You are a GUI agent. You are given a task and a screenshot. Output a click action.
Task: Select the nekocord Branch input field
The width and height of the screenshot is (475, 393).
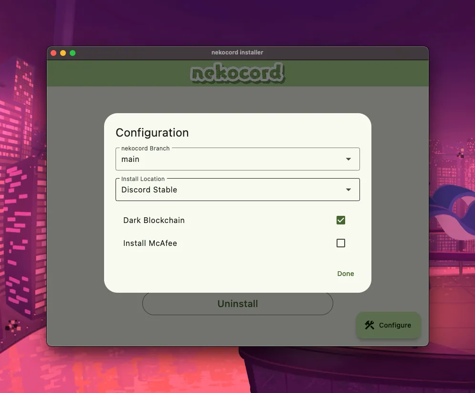pyautogui.click(x=215, y=159)
